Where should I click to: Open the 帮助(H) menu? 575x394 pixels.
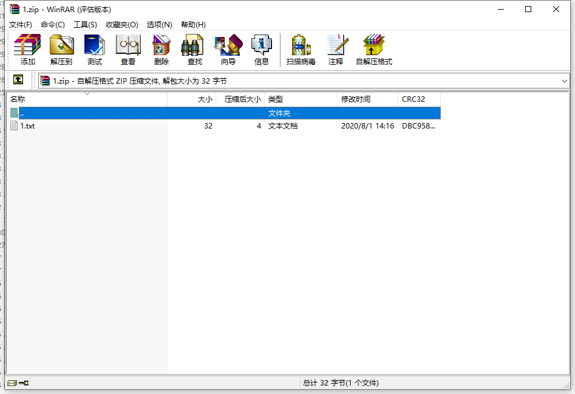[193, 24]
